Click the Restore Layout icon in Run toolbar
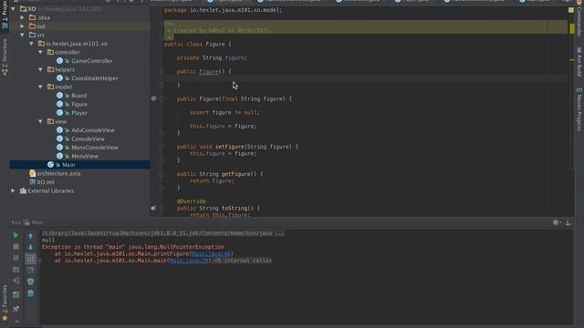Viewport: 584px width, 328px height. click(16, 295)
